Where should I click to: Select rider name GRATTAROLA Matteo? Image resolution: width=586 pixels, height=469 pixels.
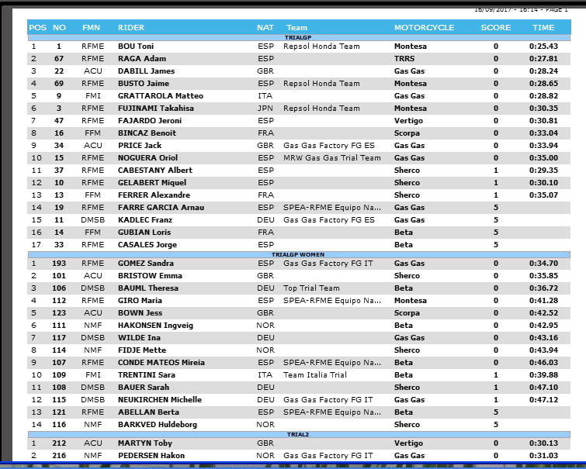(161, 96)
